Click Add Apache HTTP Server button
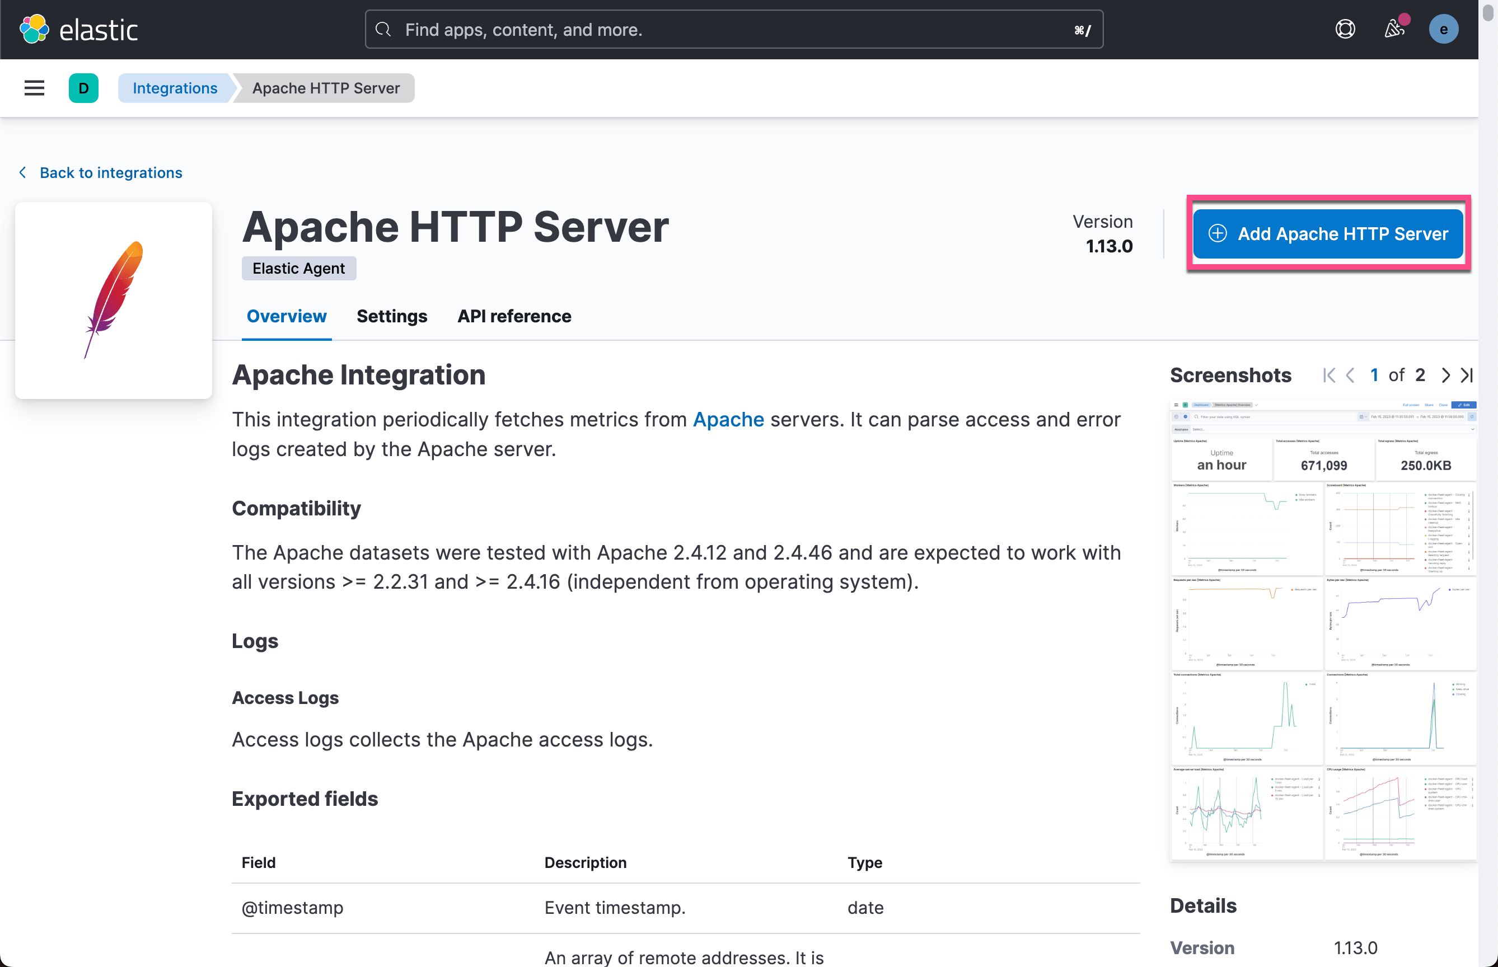The height and width of the screenshot is (967, 1498). pyautogui.click(x=1328, y=233)
